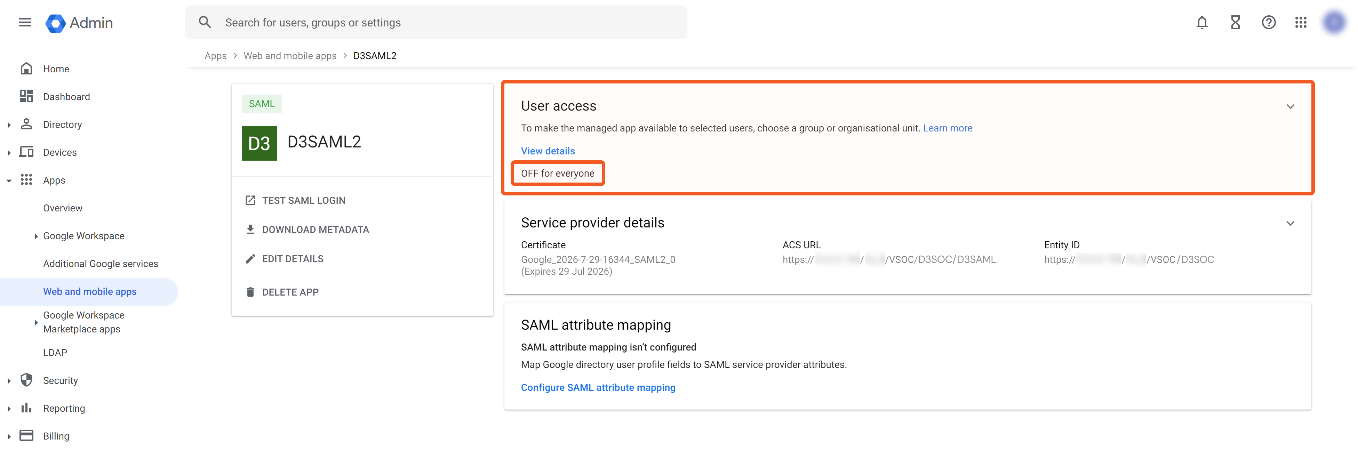Image resolution: width=1358 pixels, height=451 pixels.
Task: Open the help question mark icon
Action: (x=1268, y=22)
